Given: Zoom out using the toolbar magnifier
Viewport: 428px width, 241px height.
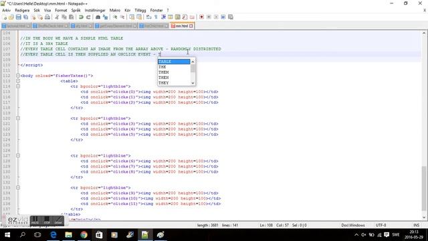Looking at the screenshot, I should 122,17.
